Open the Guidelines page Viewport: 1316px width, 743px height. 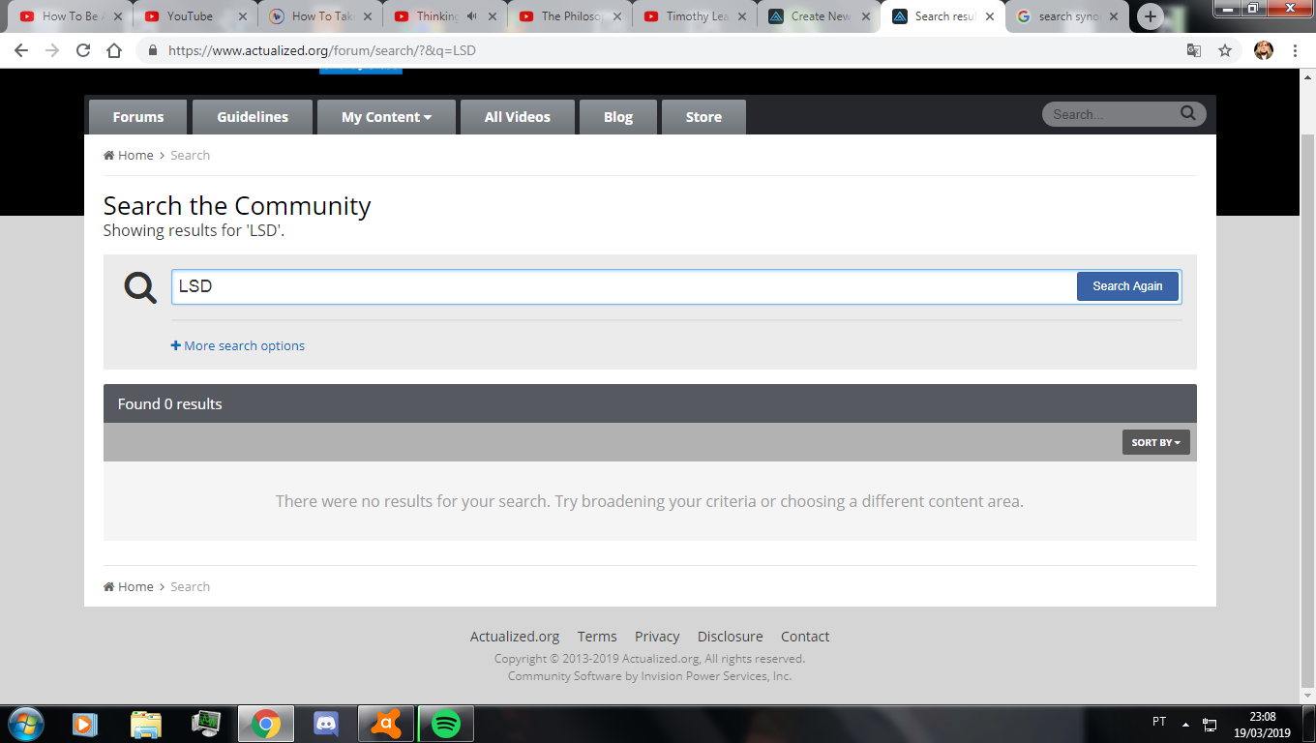[x=253, y=117]
